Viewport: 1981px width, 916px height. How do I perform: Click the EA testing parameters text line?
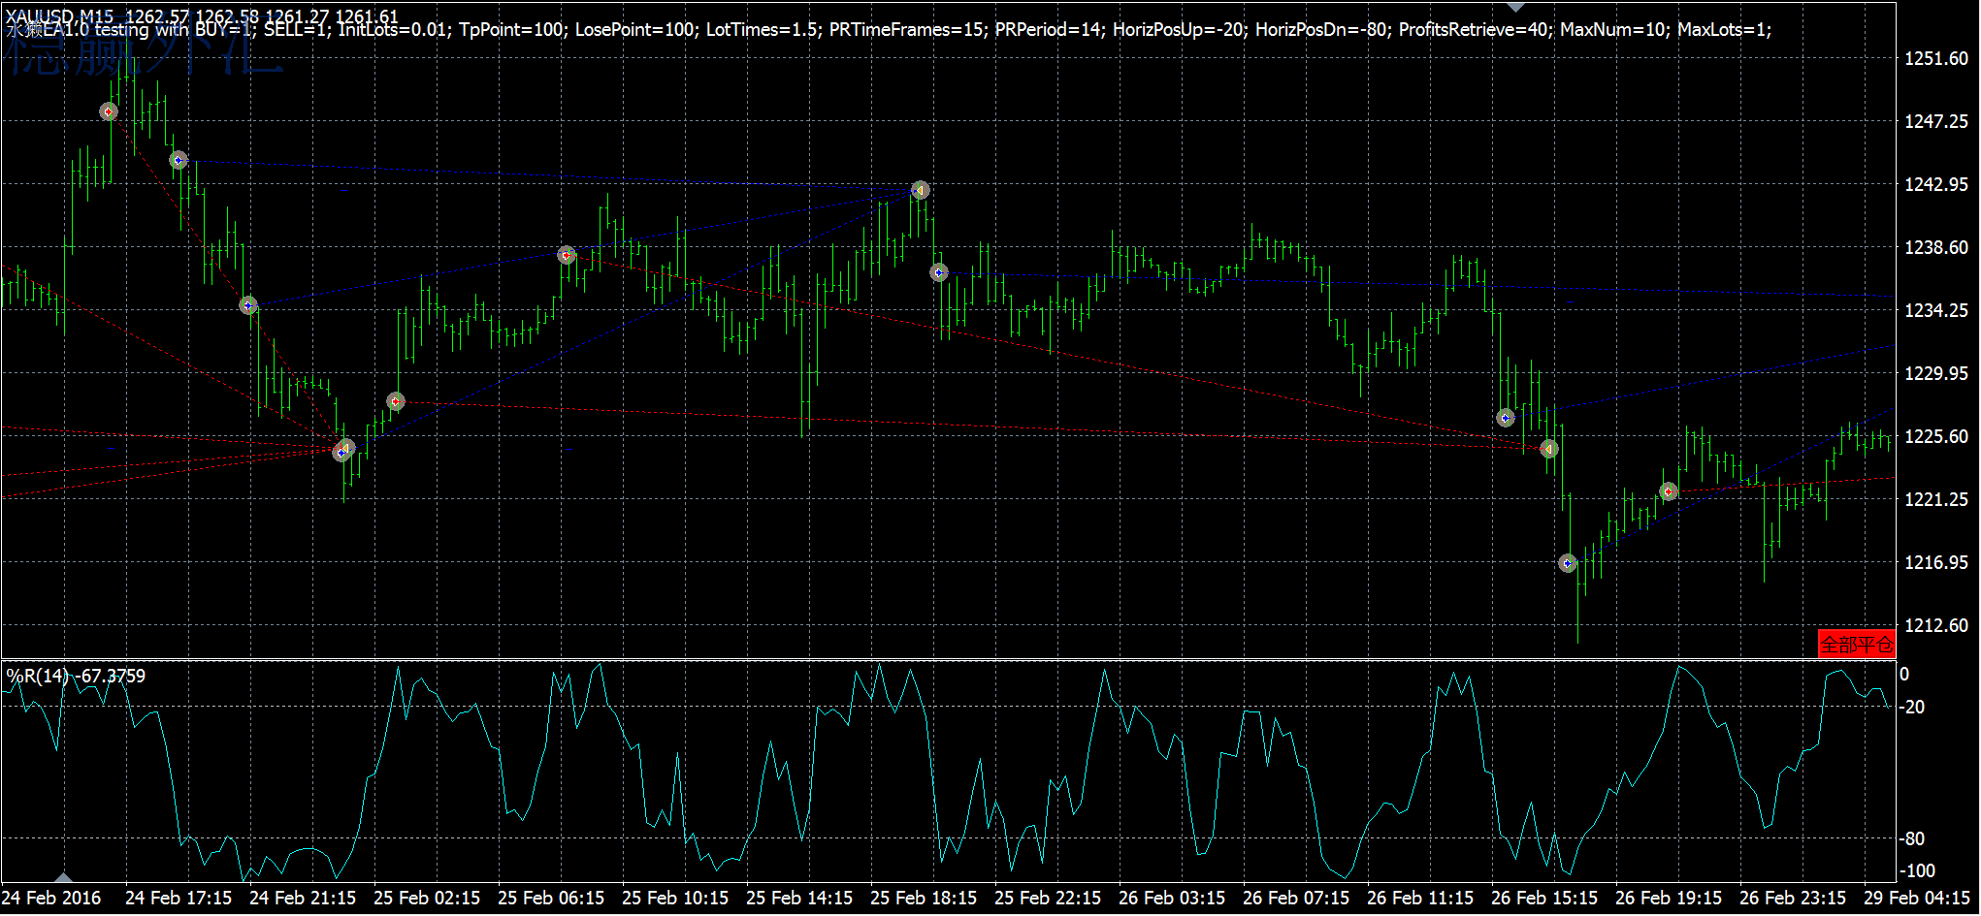[889, 30]
